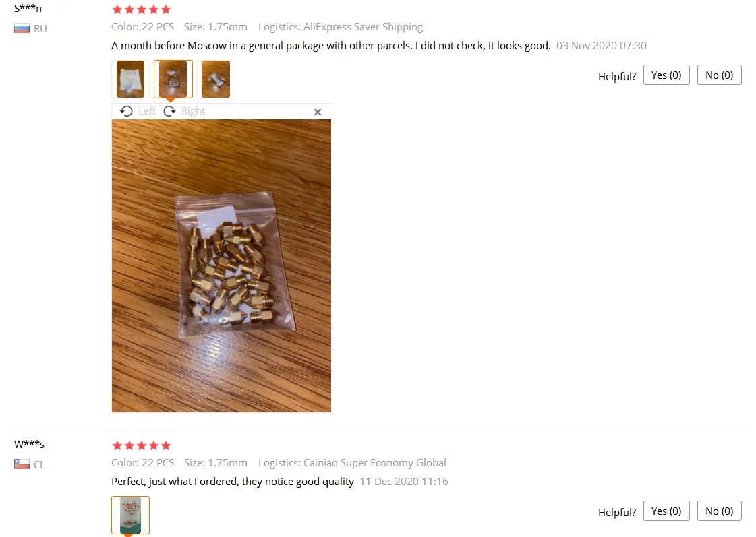This screenshot has width=756, height=537.
Task: Select the second thumbnail of nozzles bag
Action: point(173,79)
